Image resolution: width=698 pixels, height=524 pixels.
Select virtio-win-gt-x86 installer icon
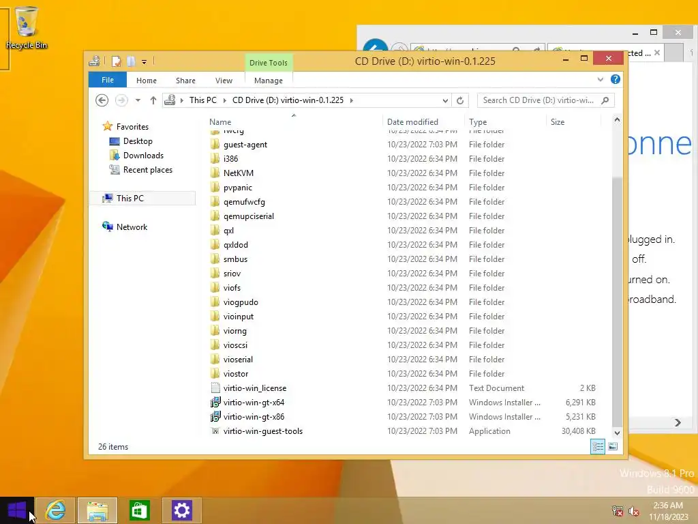pos(215,417)
